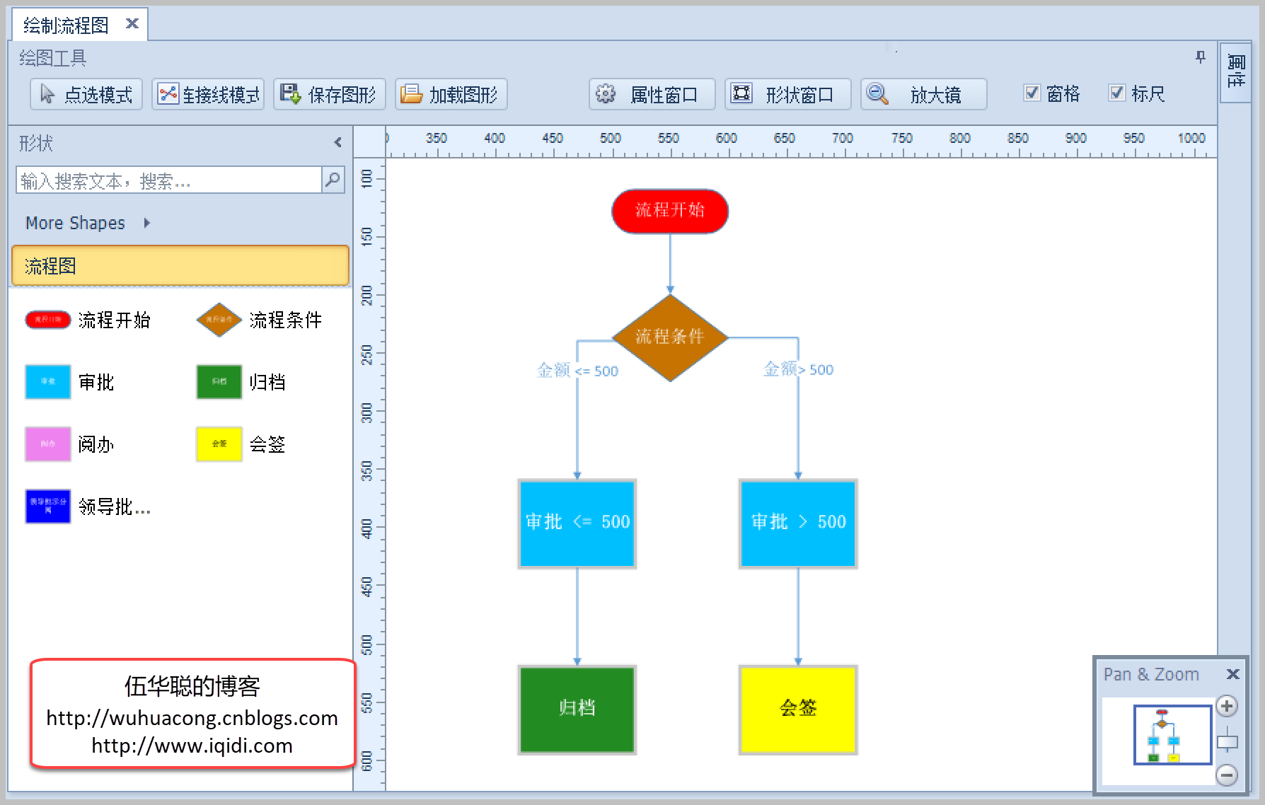The width and height of the screenshot is (1265, 805).
Task: Close the Pan & Zoom panel
Action: pyautogui.click(x=1232, y=674)
